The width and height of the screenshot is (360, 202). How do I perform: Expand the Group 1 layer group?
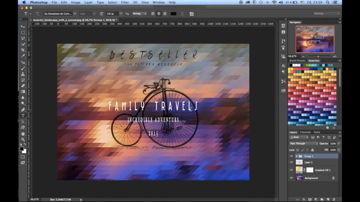(x=296, y=156)
